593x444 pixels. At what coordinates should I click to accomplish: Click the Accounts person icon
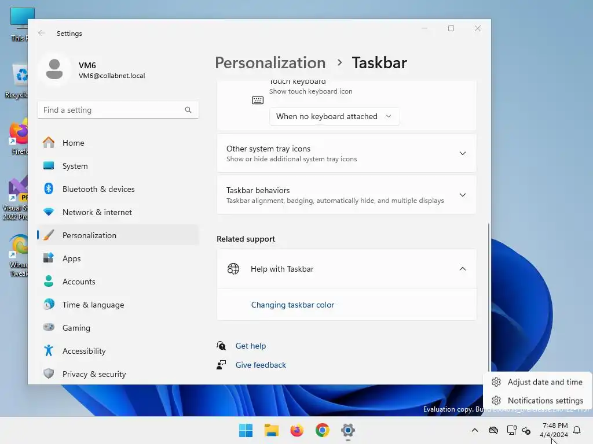click(49, 282)
